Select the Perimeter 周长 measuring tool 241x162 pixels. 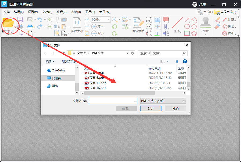[x=229, y=26]
